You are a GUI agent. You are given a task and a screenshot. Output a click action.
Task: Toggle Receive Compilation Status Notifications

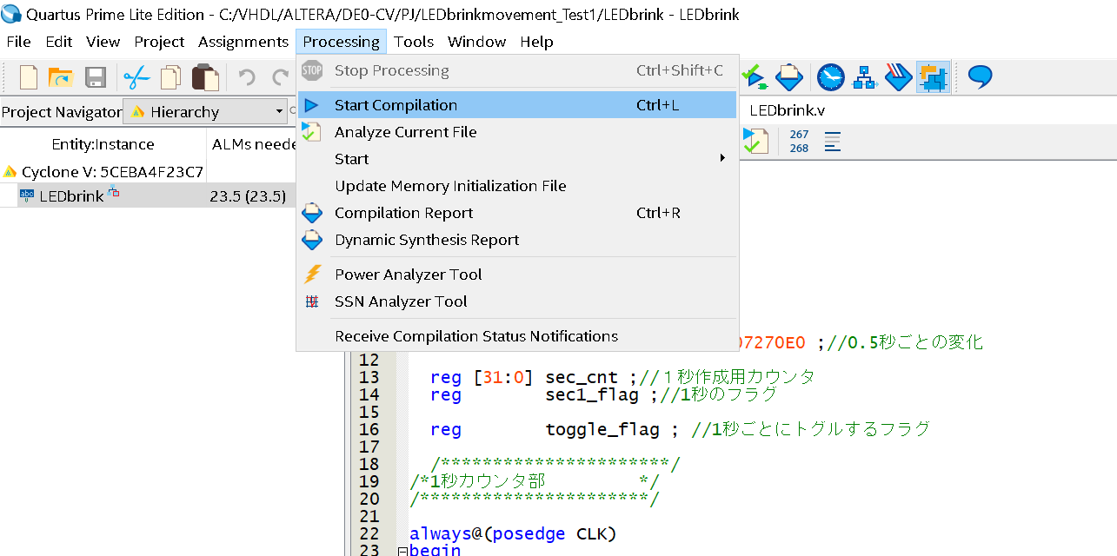point(516,336)
